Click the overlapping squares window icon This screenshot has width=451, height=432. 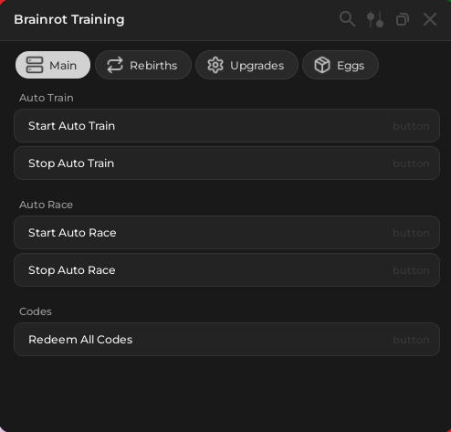point(403,19)
